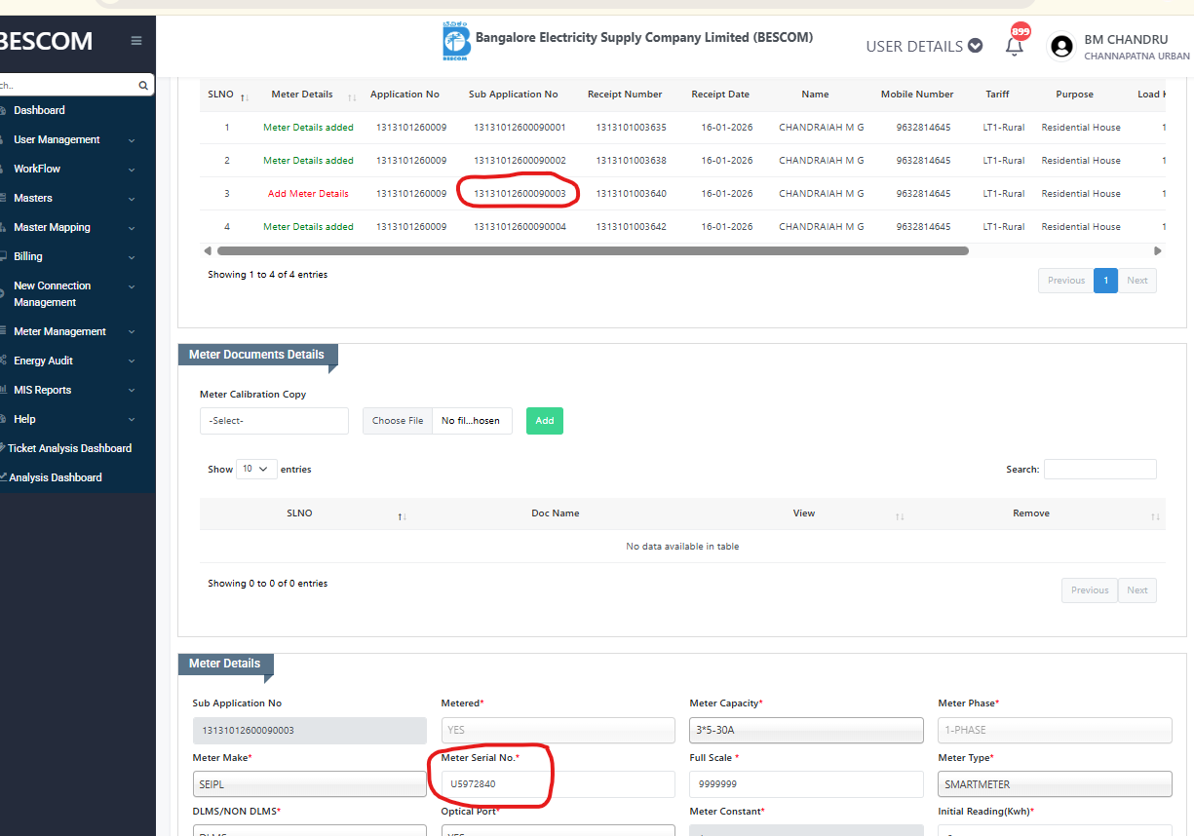Click the green Add button

point(544,421)
